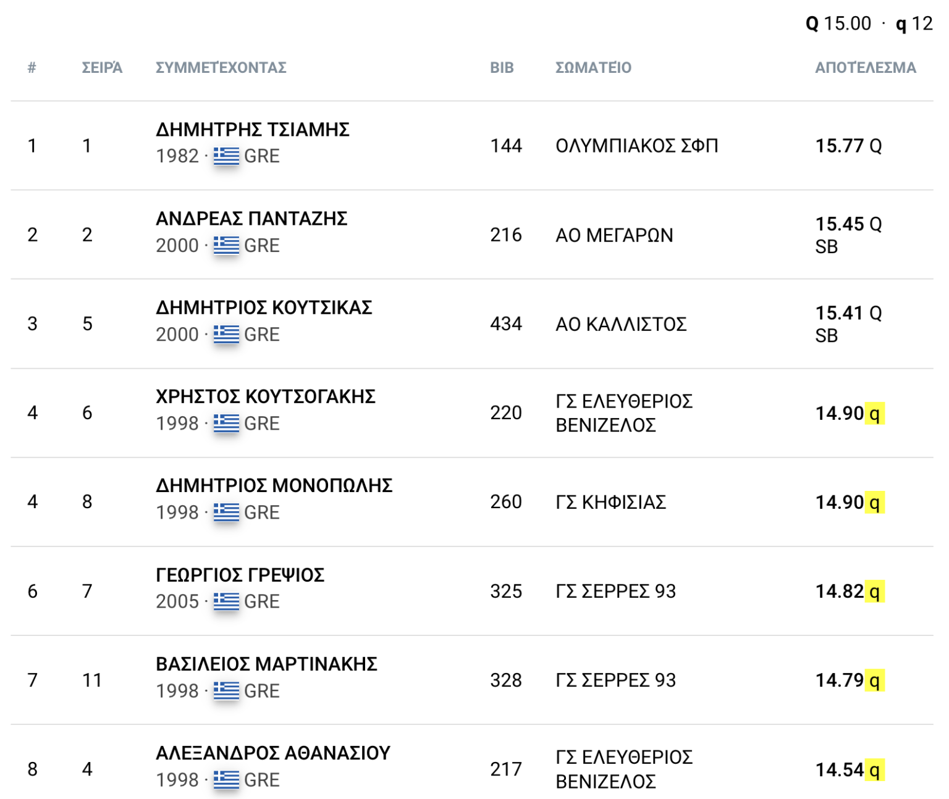Image resolution: width=949 pixels, height=799 pixels.
Task: Click the flag icon under ΧΡΗΣΤΟΣ ΚΟΥΤΣΟΓΑΚΗΣ
Action: 226,424
